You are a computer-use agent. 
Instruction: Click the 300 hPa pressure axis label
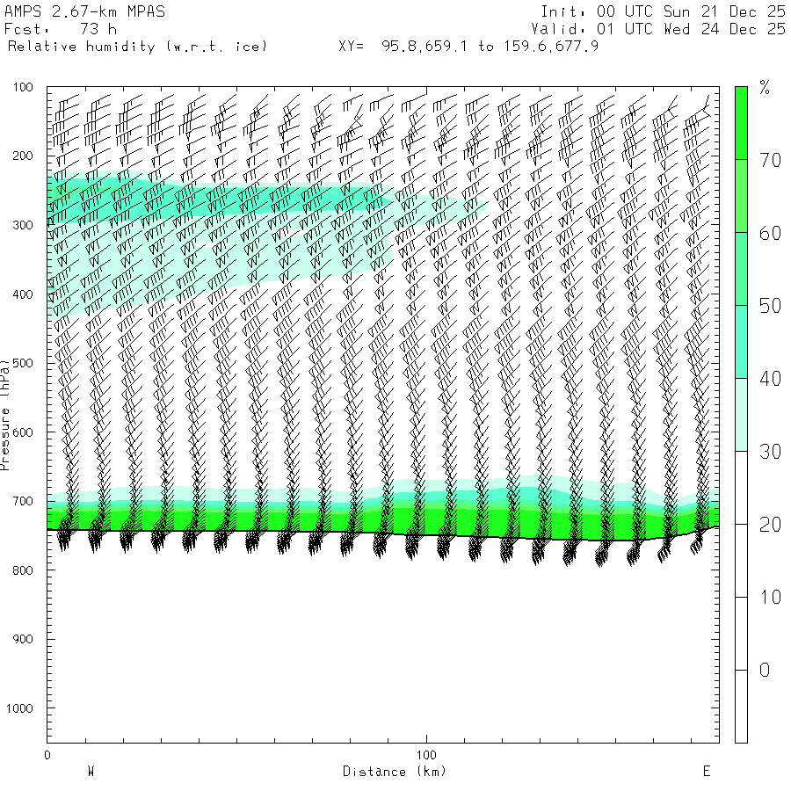coord(23,225)
